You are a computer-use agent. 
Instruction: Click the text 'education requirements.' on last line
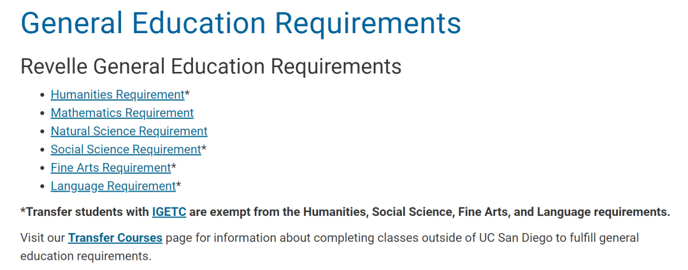[86, 256]
